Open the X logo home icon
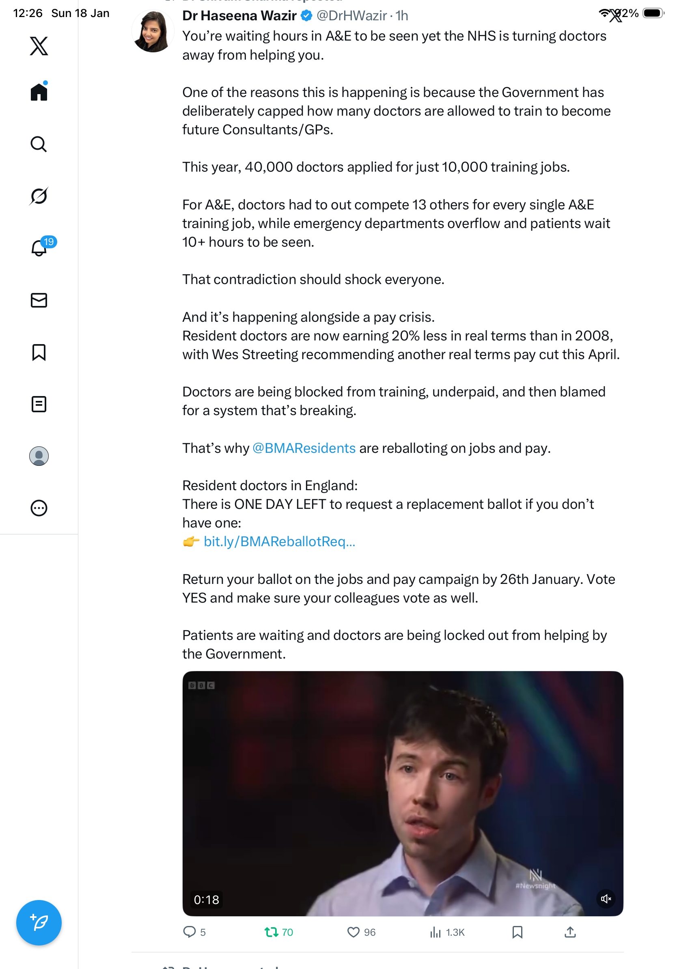 tap(39, 46)
